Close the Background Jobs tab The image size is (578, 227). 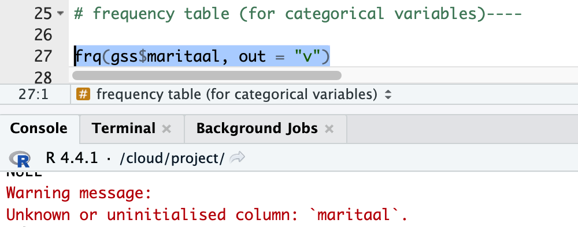(329, 129)
